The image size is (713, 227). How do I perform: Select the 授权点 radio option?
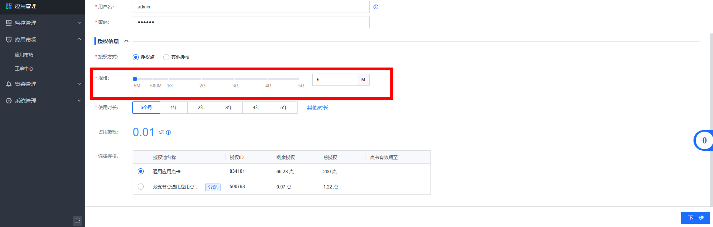pos(136,57)
